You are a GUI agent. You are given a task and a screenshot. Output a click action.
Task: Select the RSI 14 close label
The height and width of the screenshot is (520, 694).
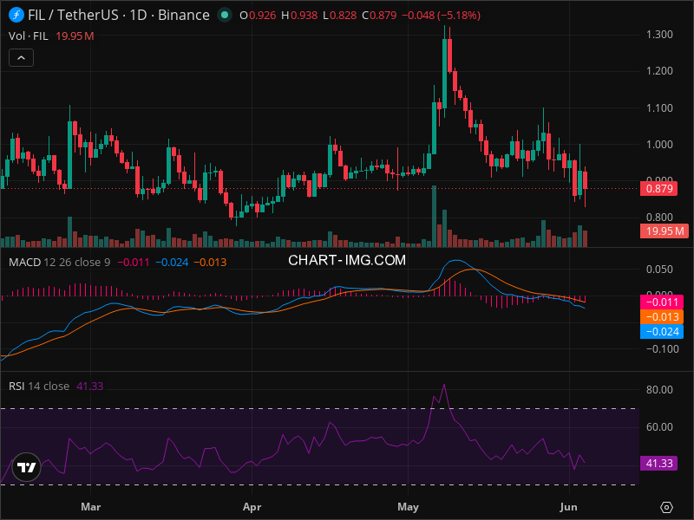click(x=39, y=386)
